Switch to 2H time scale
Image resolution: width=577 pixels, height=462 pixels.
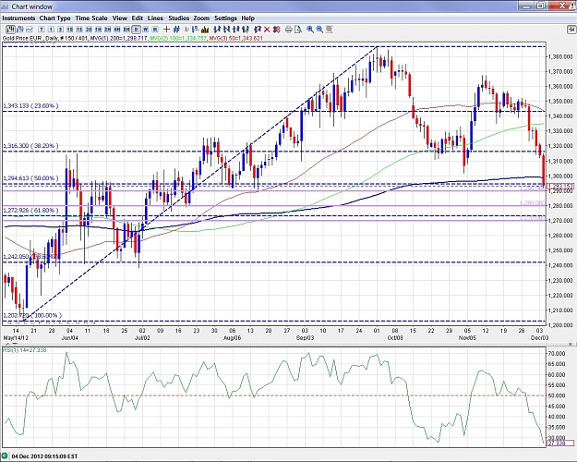tap(107, 30)
